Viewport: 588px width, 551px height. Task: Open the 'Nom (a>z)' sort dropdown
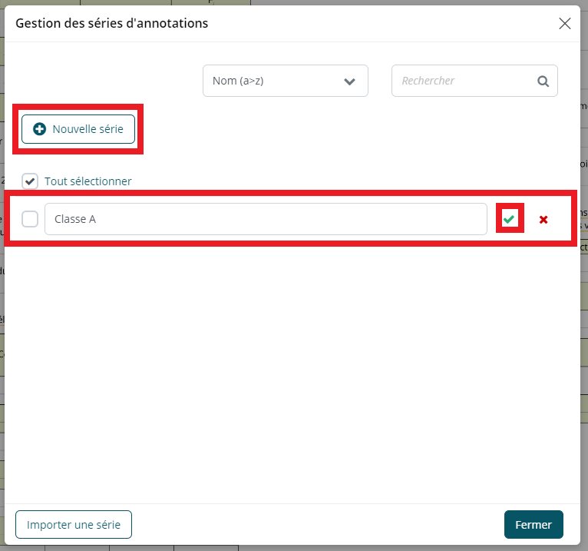285,81
